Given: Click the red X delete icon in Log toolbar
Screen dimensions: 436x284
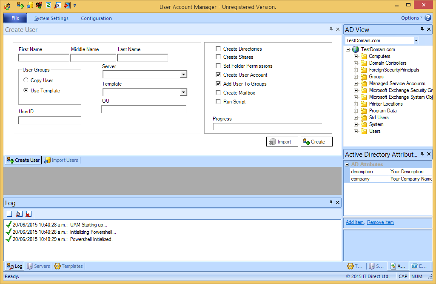Looking at the screenshot, I should click(28, 214).
